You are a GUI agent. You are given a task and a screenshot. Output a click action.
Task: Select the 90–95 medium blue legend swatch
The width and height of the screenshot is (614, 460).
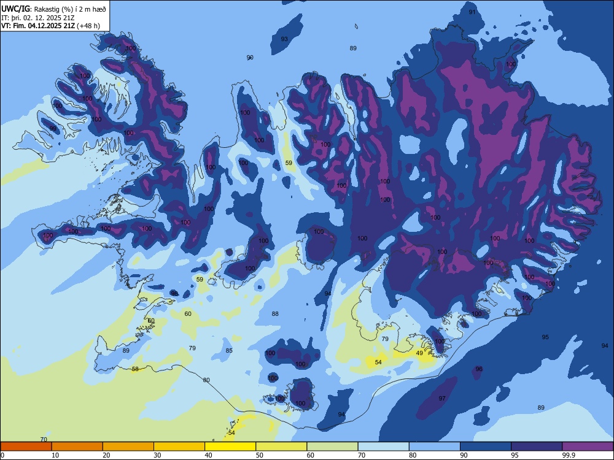486,447
